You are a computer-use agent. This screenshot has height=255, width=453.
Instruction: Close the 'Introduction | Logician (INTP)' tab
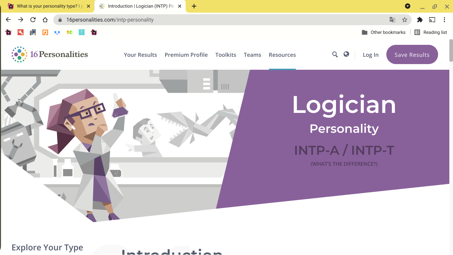pyautogui.click(x=180, y=6)
